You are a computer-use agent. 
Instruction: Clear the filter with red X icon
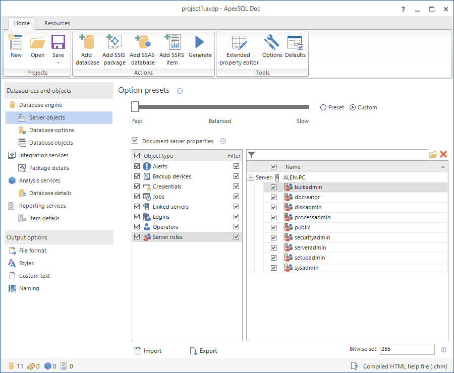coord(443,154)
